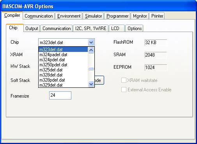Open the Monitor tab
Image resolution: width=197 pixels, height=144 pixels.
140,16
